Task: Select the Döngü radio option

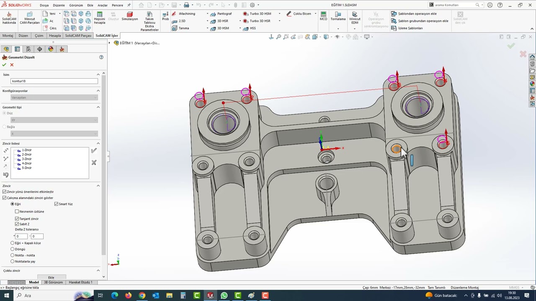Action: (x=13, y=249)
